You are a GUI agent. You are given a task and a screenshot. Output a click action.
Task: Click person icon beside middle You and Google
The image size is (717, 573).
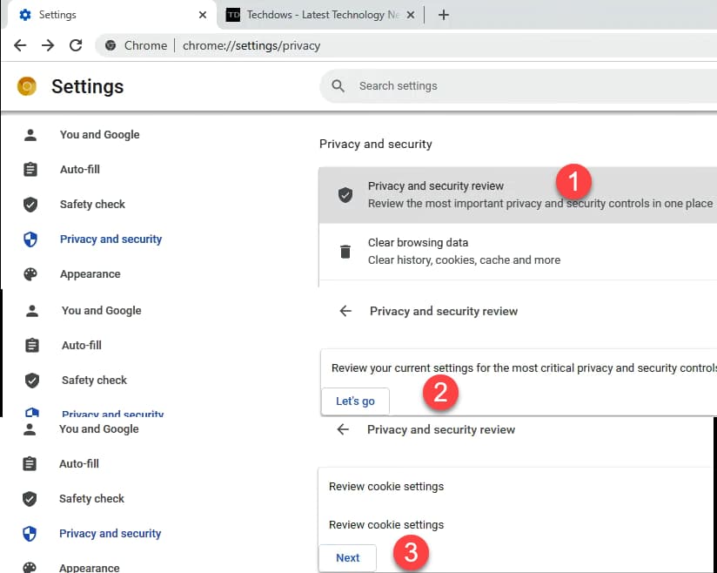coord(32,310)
